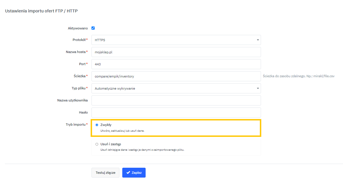Image resolution: width=343 pixels, height=183 pixels.
Task: Click the Ścieżka path input field
Action: (x=176, y=76)
